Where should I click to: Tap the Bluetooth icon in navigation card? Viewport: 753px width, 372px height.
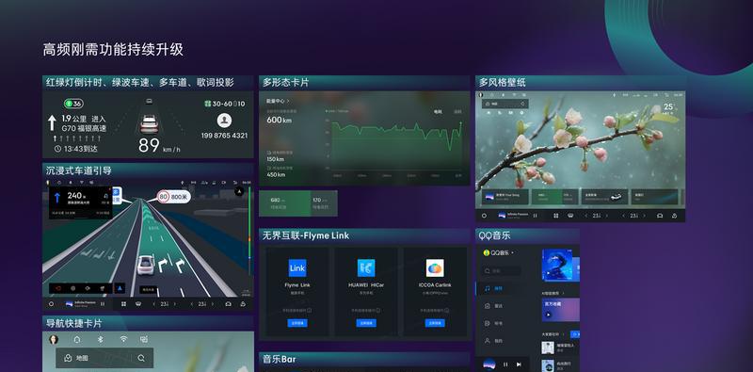click(101, 339)
